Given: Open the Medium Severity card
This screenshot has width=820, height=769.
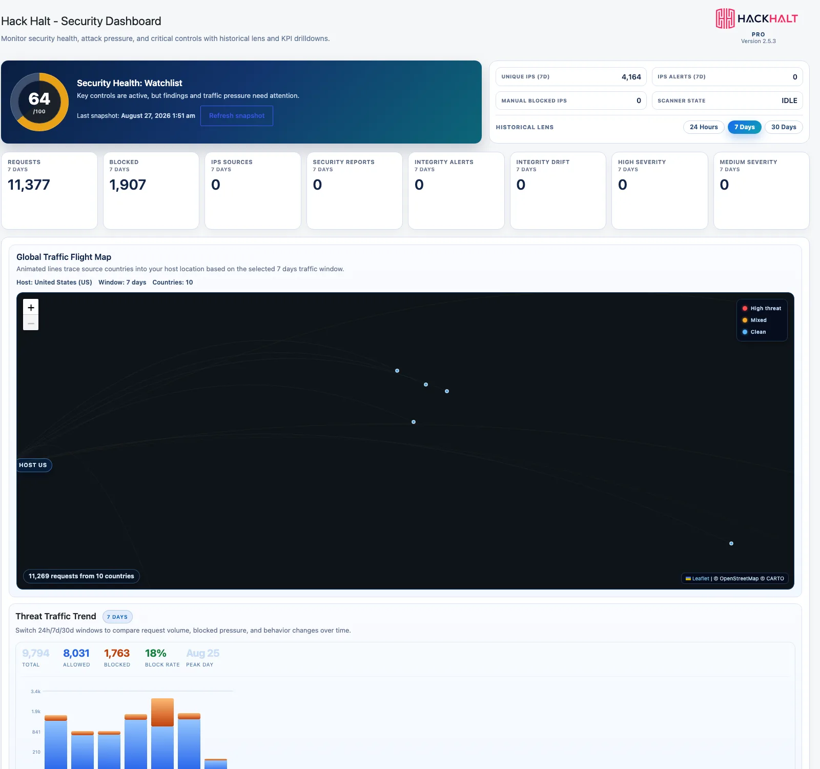Looking at the screenshot, I should coord(762,191).
